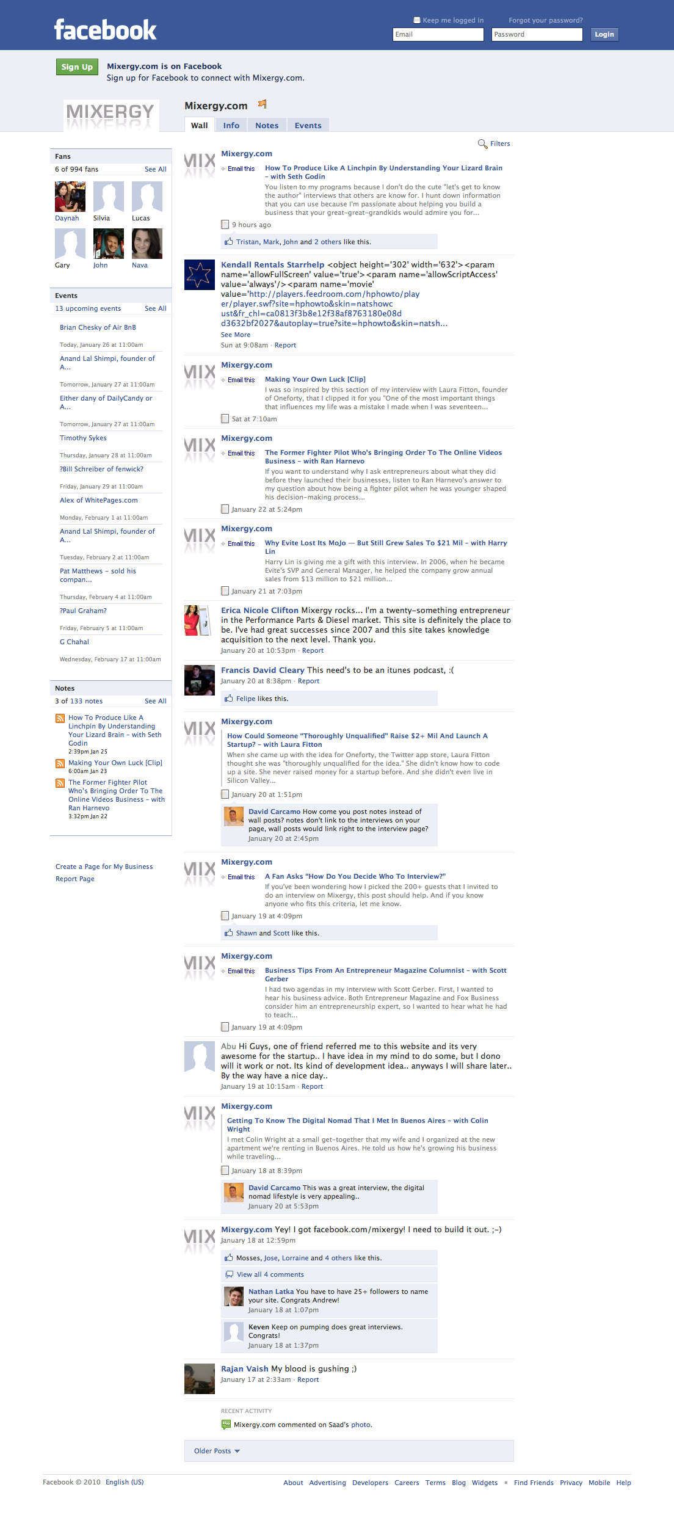Enable Keep me logged in checkbox
Viewport: 674px width, 1515px height.
(x=417, y=20)
